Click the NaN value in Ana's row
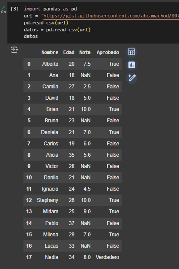The image size is (179, 269). coord(86,75)
